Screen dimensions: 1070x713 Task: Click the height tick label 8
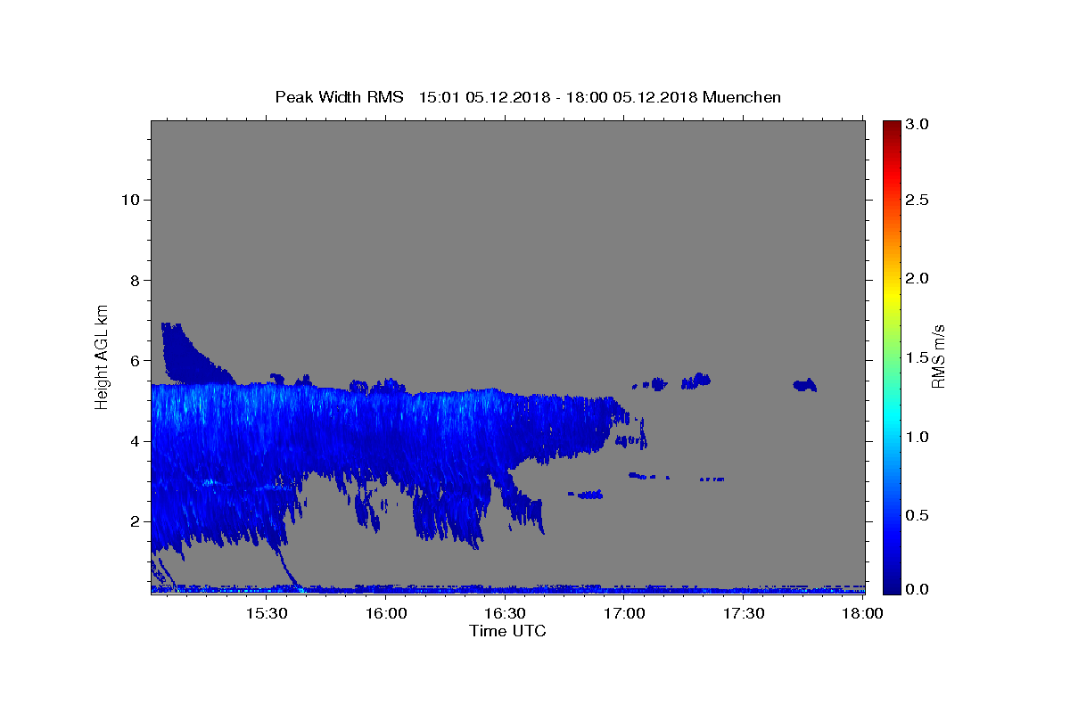[134, 280]
